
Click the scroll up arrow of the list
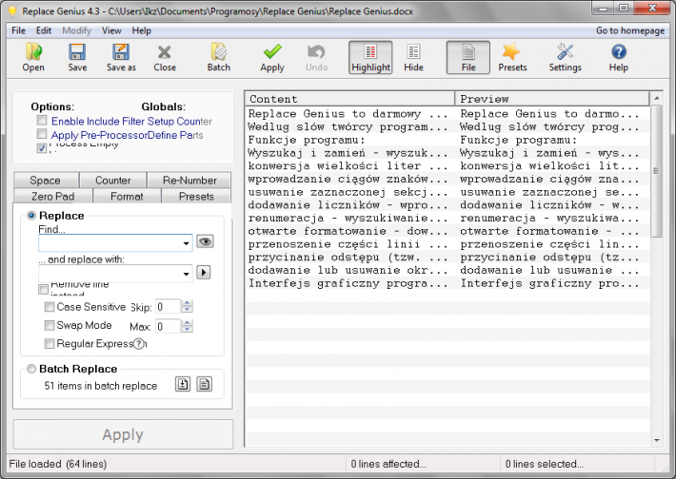(x=656, y=98)
